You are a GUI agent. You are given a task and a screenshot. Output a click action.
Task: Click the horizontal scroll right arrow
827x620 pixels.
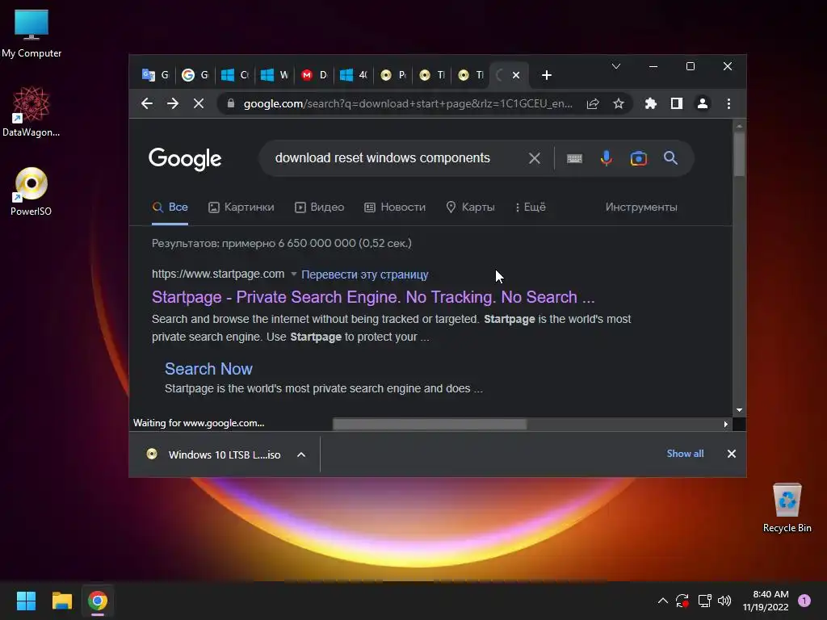tap(726, 425)
